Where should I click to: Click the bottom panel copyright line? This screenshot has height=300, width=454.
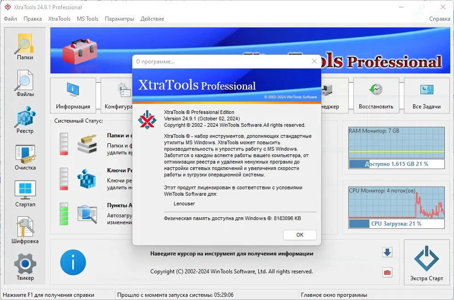point(232,272)
